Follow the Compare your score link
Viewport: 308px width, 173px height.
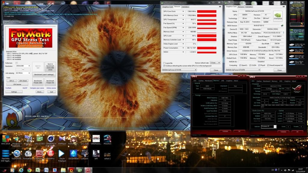coord(37,88)
